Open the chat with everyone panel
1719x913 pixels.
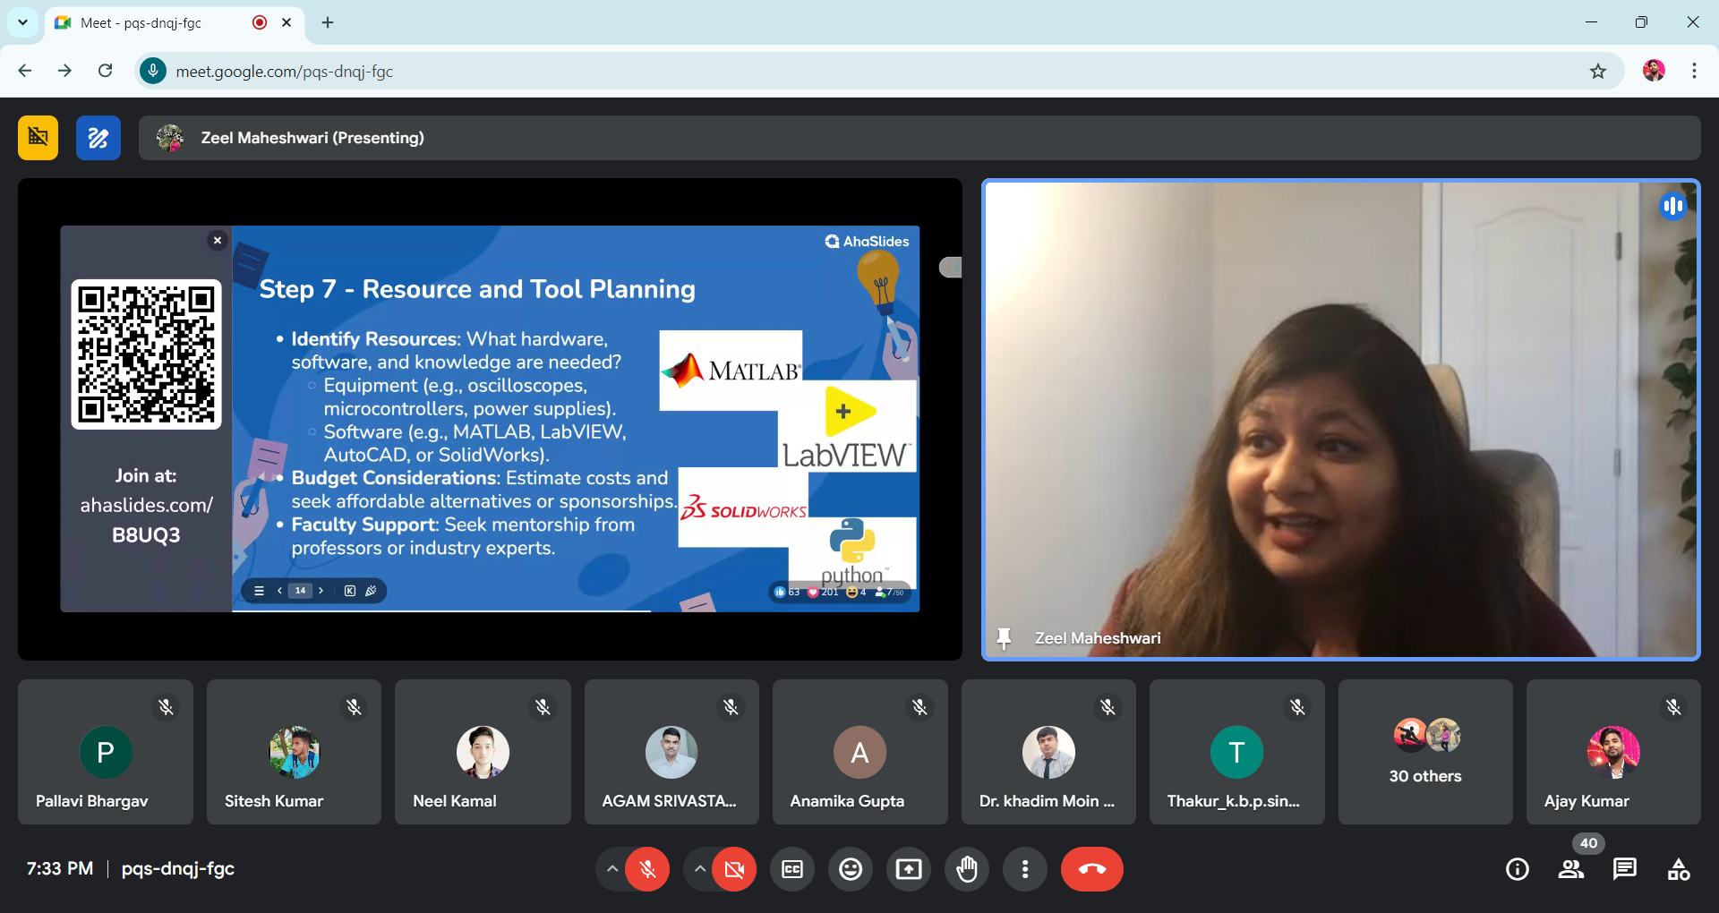coord(1624,869)
